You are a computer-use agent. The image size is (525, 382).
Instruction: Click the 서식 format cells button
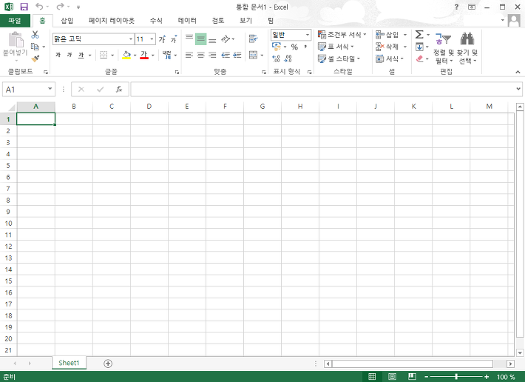click(390, 59)
